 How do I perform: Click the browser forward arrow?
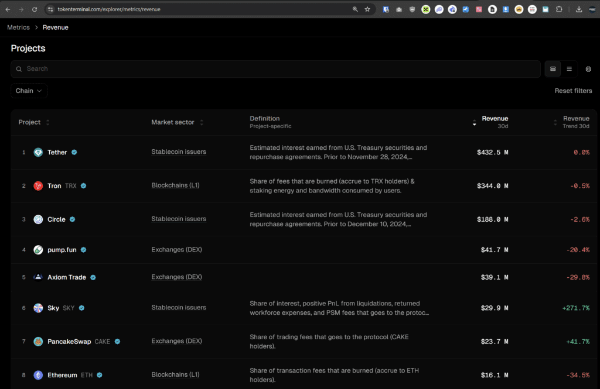[21, 9]
